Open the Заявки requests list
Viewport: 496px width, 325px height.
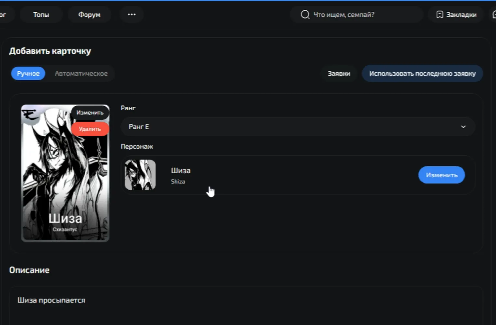click(x=339, y=73)
